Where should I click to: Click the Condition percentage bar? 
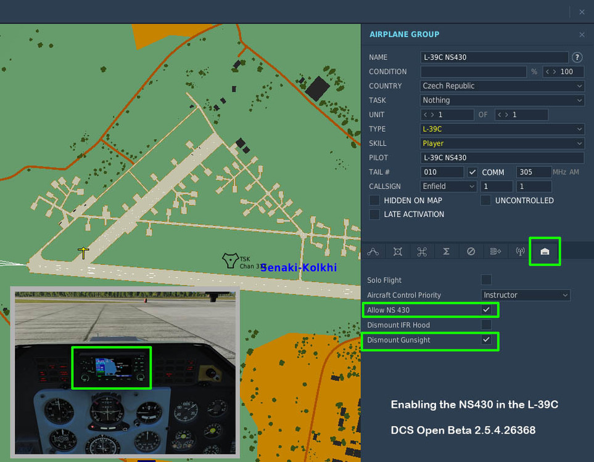[474, 71]
